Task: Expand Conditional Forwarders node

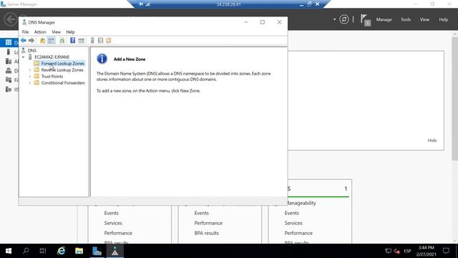Action: point(30,83)
